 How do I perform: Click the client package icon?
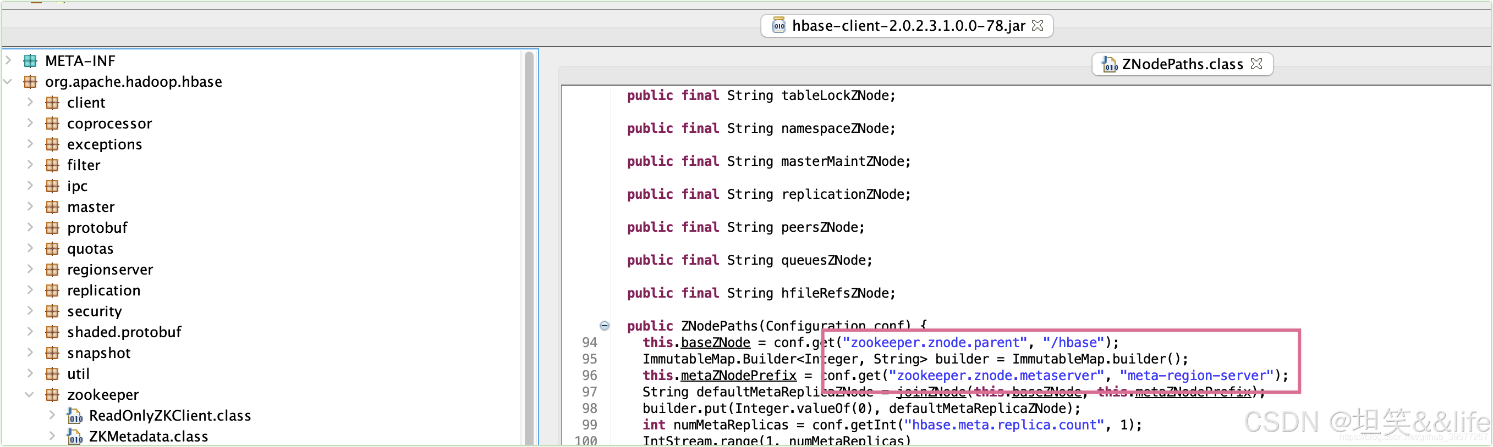click(52, 102)
